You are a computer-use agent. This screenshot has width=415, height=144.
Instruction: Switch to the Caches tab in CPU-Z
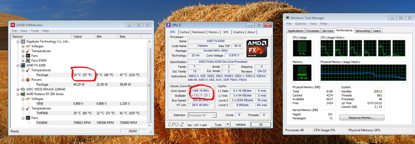(184, 32)
